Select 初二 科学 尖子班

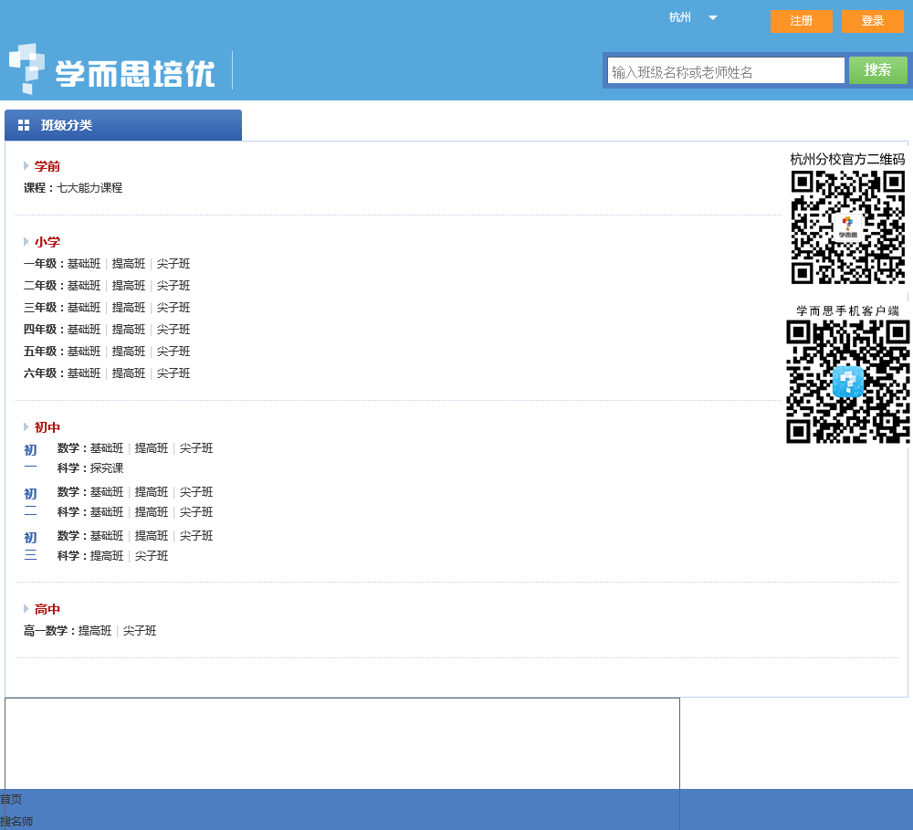pyautogui.click(x=196, y=512)
